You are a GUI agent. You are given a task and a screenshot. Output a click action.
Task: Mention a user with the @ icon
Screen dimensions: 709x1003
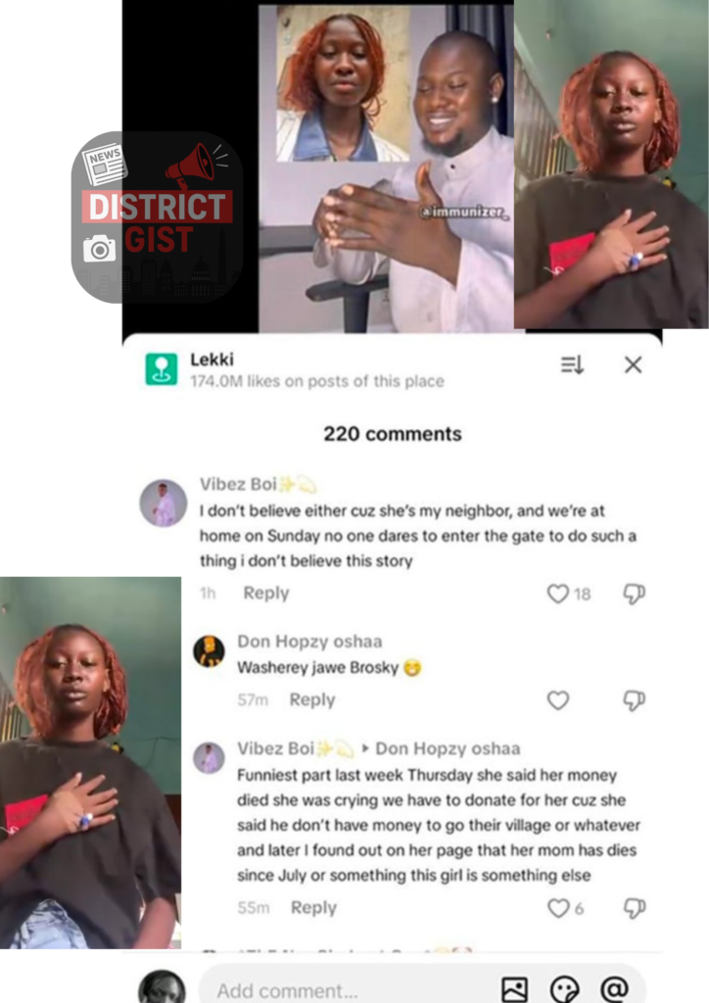click(614, 989)
